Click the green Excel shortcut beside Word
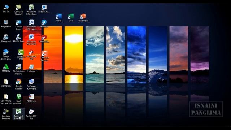The image size is (231, 130). click(x=71, y=18)
